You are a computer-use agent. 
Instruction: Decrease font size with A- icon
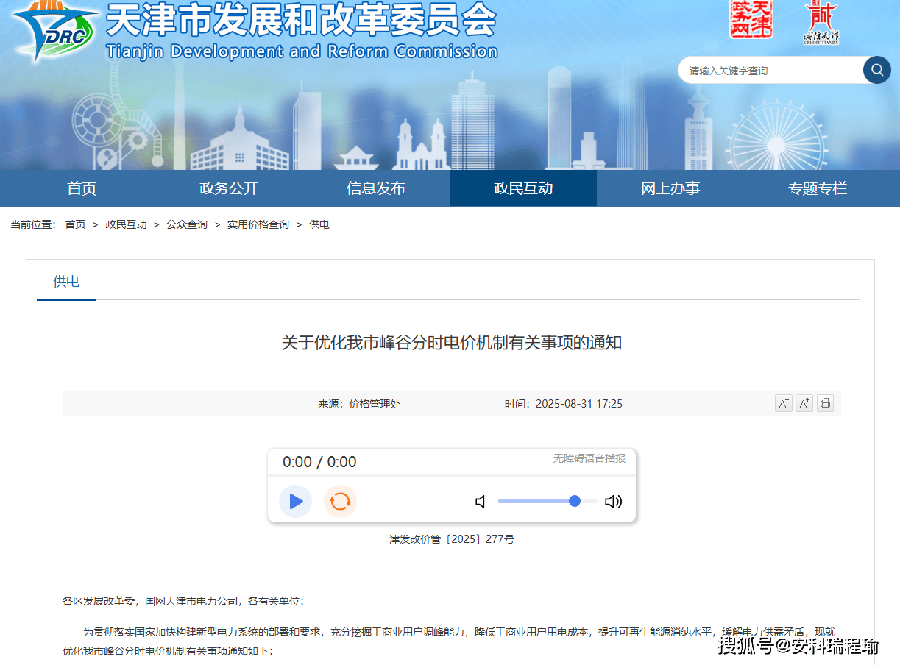point(783,403)
